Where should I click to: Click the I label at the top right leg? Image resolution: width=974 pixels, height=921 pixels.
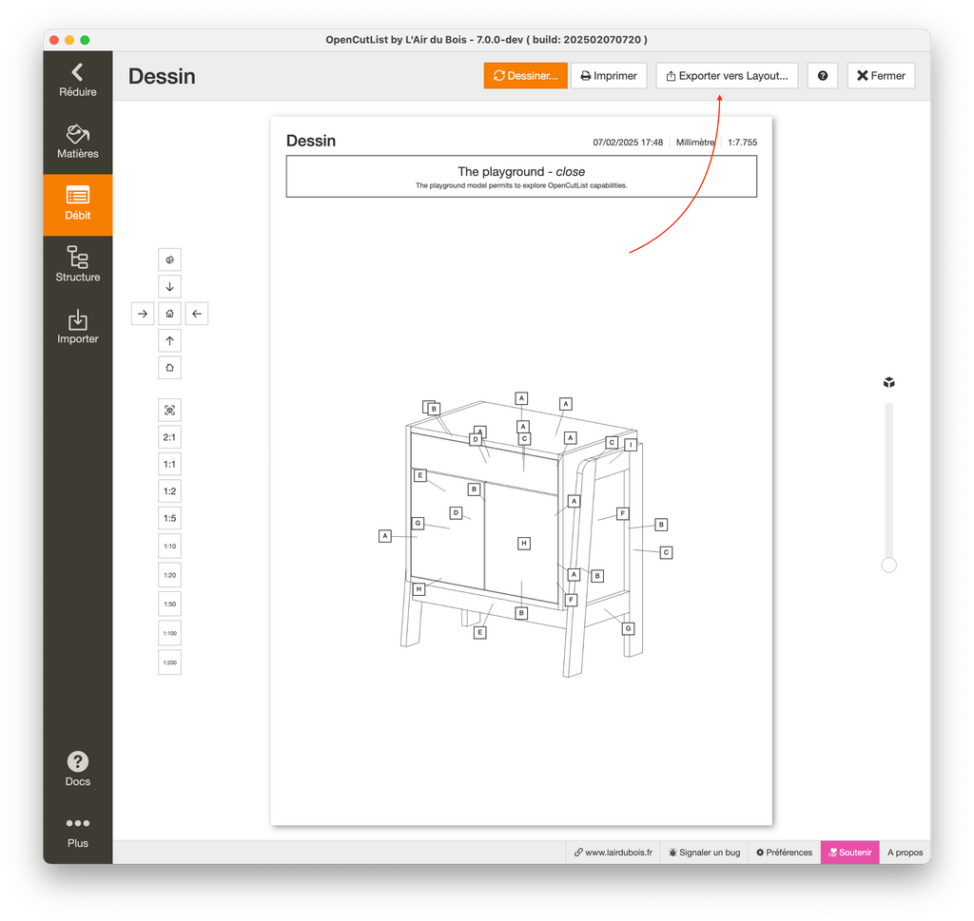point(632,445)
